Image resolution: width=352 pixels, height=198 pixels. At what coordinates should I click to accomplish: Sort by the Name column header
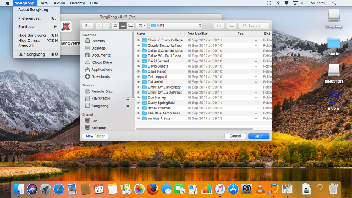(160, 34)
